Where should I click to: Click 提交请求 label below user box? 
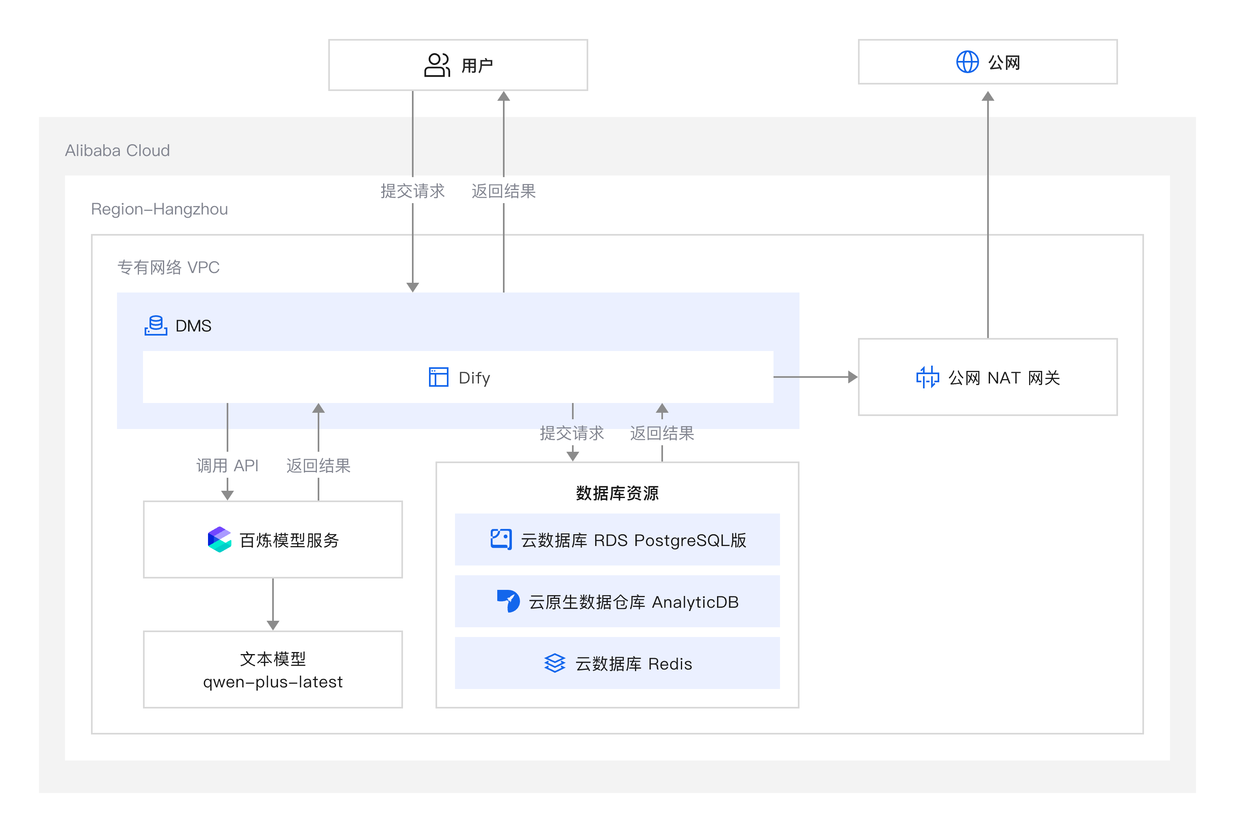(412, 191)
